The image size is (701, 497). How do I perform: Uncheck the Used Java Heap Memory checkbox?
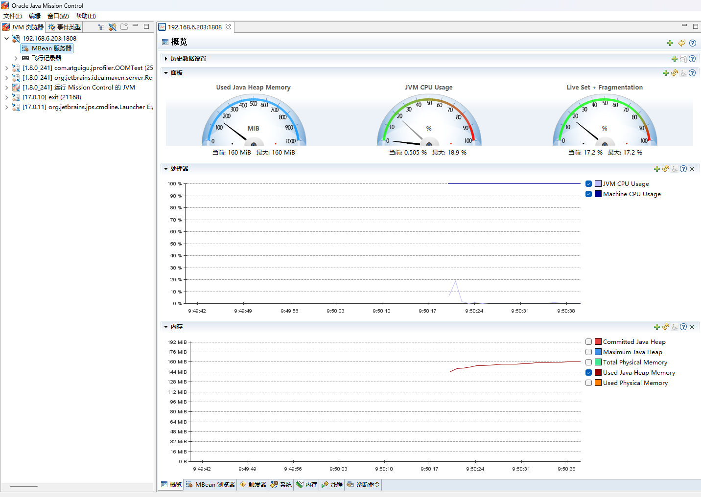pyautogui.click(x=589, y=373)
